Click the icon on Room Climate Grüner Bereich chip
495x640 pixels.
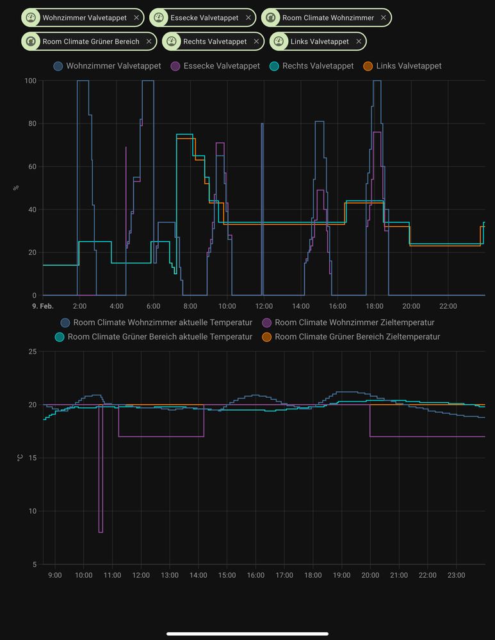click(31, 42)
